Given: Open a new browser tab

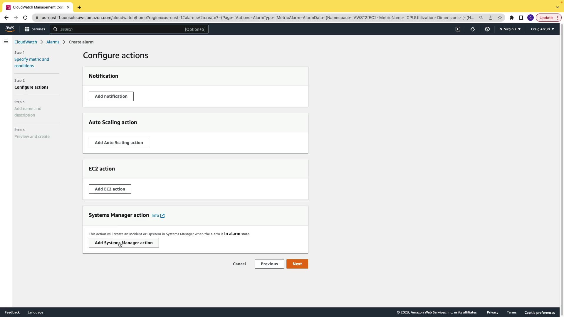Looking at the screenshot, I should click(x=79, y=7).
